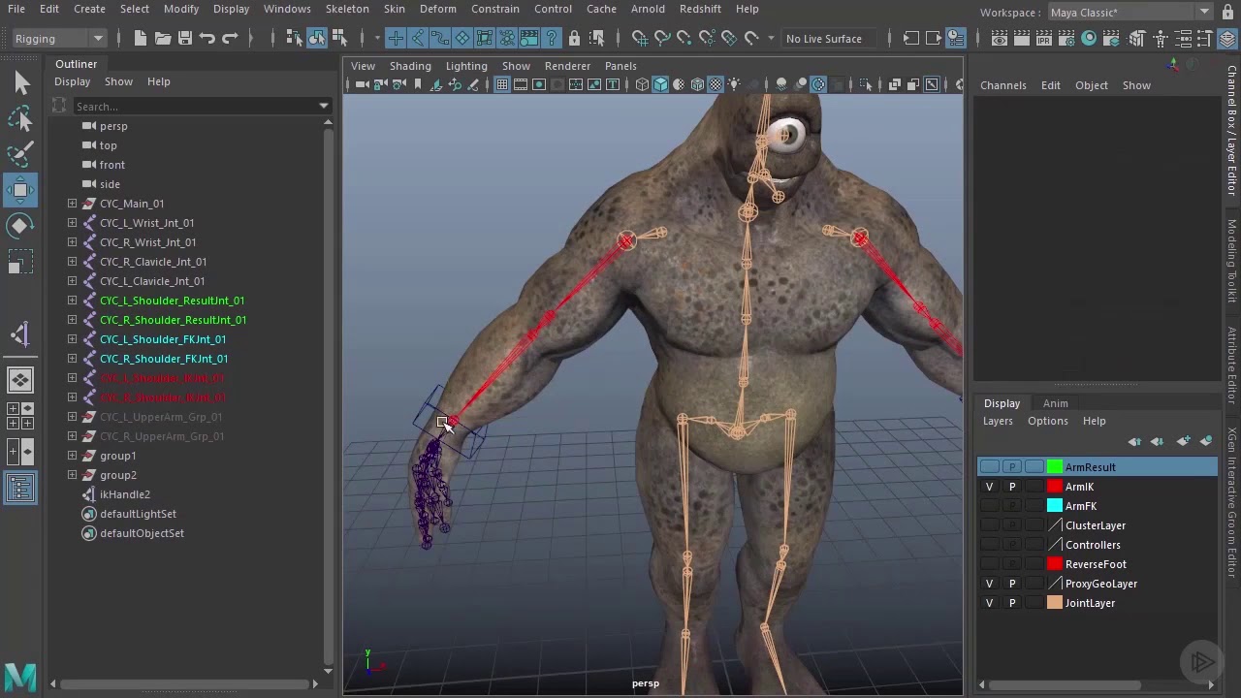Screen dimensions: 1241x698
Task: Toggle ArmIK layer visibility V box
Action: (x=989, y=487)
